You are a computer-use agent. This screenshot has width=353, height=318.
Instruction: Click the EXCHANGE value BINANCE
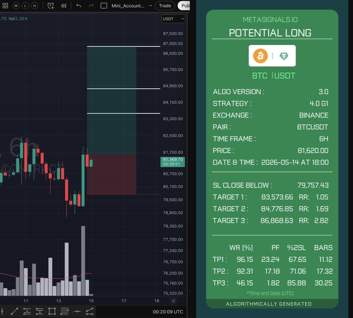(314, 115)
